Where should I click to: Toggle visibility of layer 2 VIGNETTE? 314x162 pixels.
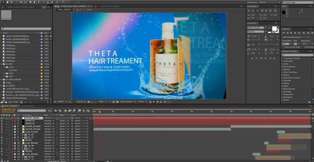tap(2, 121)
